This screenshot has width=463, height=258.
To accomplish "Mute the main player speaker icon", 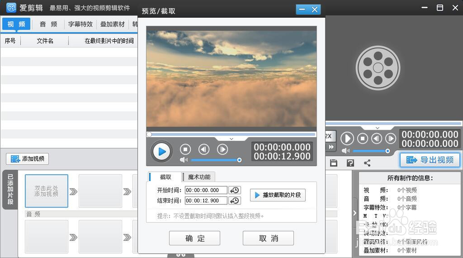I will tap(345, 151).
